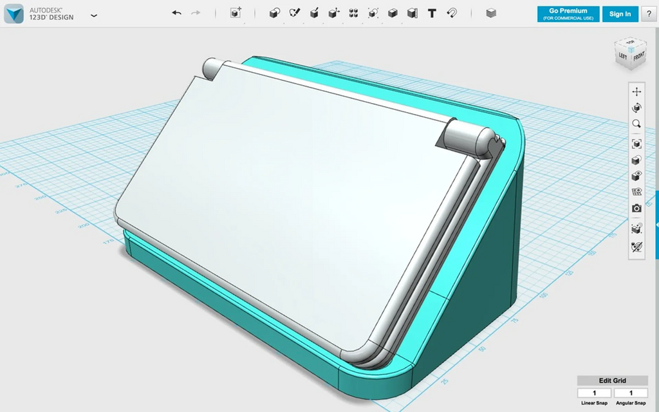Toggle solids visibility eye icon

click(x=636, y=176)
